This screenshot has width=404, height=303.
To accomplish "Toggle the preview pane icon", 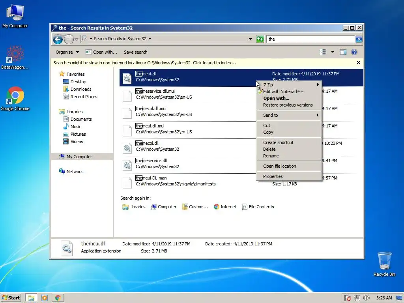I will (x=343, y=52).
